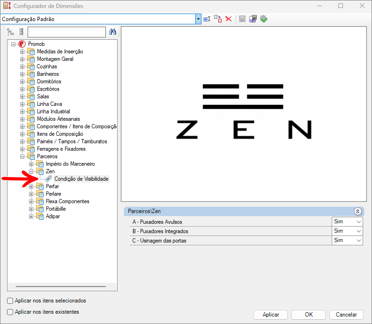The width and height of the screenshot is (372, 324).
Task: Expand the Flexa Componentes node
Action: pos(31,201)
